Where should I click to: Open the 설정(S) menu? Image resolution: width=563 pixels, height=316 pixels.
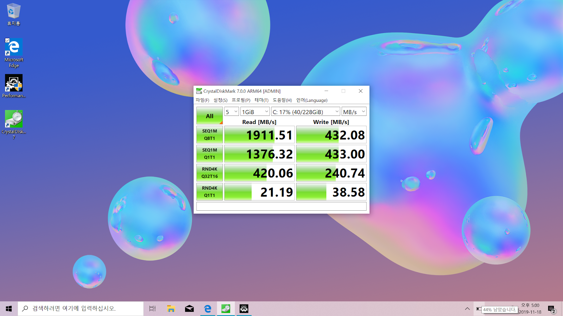click(220, 100)
